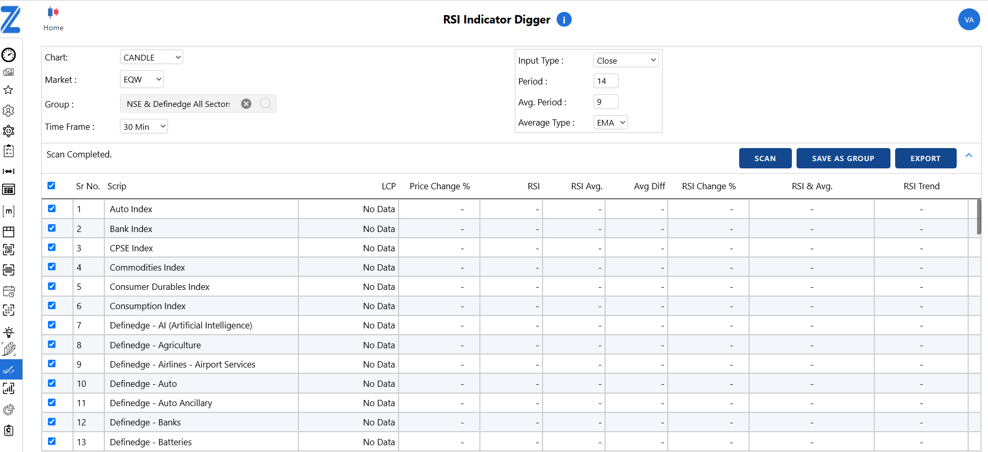Viewport: 988px width, 452px height.
Task: Open the pie chart gear sidebar icon
Action: pos(9,410)
